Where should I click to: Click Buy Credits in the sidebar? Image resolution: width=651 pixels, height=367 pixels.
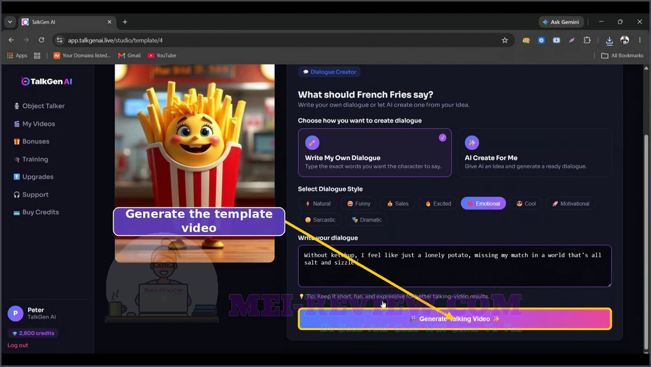(36, 212)
